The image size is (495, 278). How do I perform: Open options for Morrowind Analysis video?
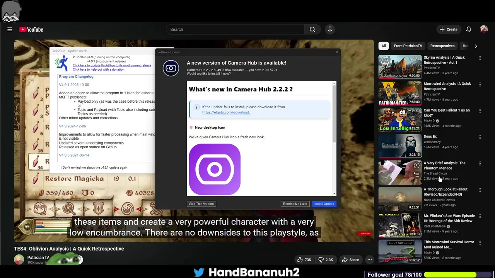point(480,84)
